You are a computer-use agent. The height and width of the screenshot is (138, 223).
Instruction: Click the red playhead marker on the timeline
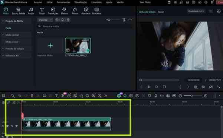22,115
